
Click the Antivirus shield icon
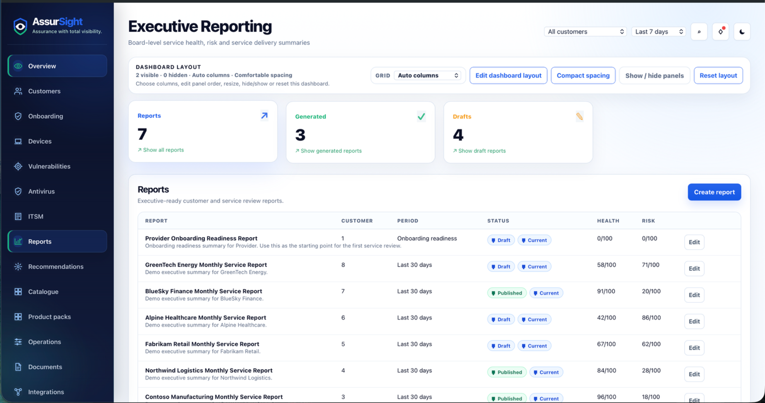(18, 191)
